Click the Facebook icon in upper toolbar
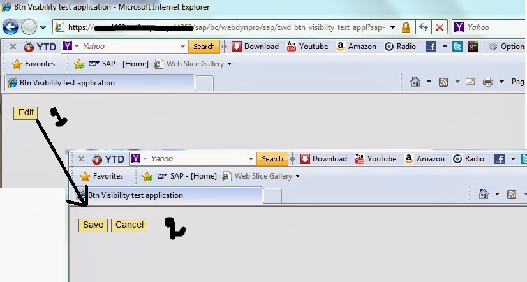 tap(431, 47)
